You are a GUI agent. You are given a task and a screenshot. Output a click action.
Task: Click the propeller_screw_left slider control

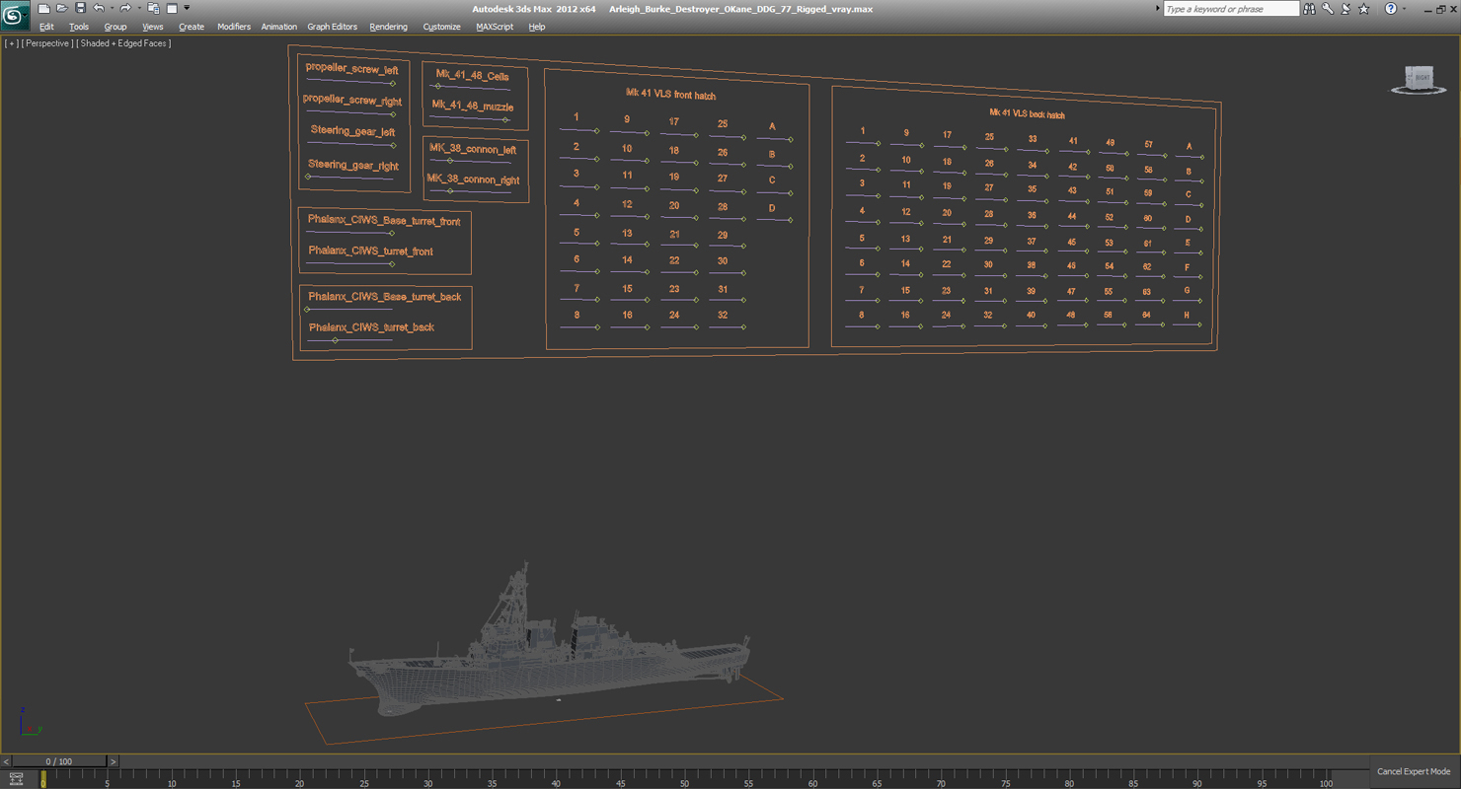click(x=393, y=84)
